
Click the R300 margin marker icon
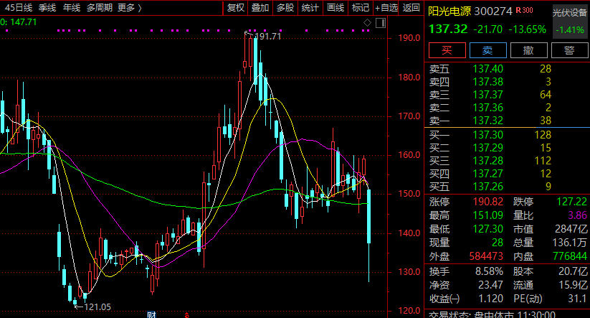point(525,11)
